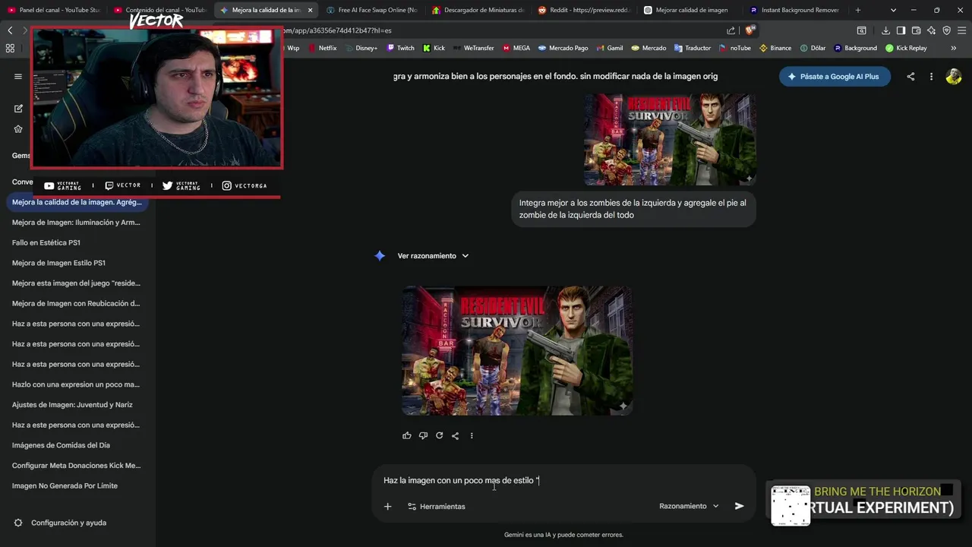The width and height of the screenshot is (972, 547).
Task: Open the generated Resident Evil Survivor image
Action: [x=517, y=350]
